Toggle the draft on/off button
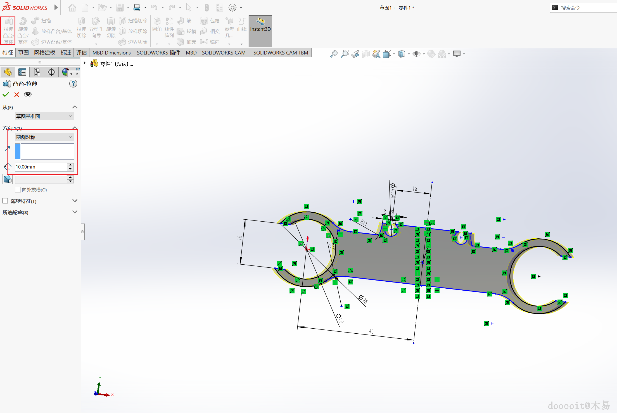 pyautogui.click(x=8, y=179)
